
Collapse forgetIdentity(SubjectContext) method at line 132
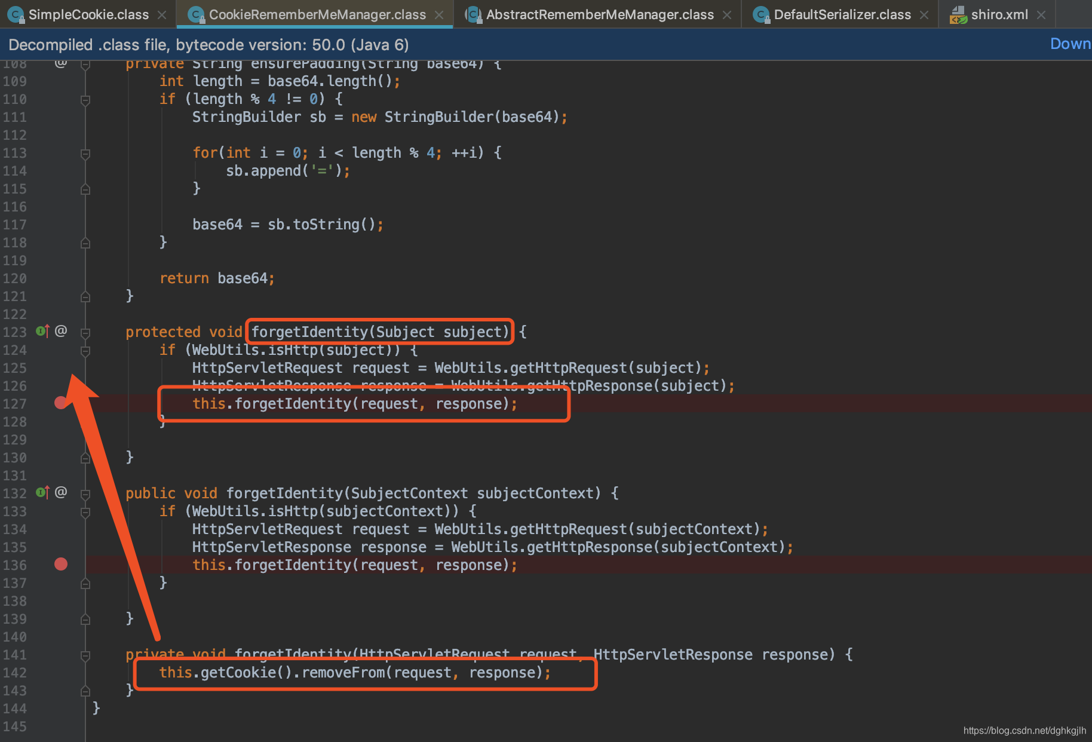pyautogui.click(x=85, y=494)
